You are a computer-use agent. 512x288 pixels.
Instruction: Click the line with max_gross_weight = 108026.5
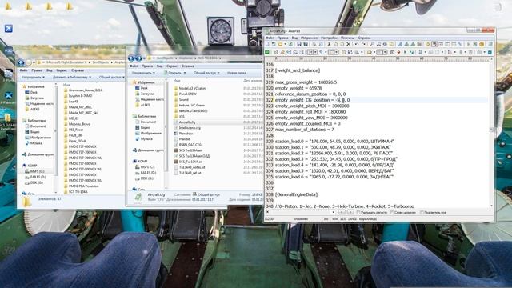306,82
